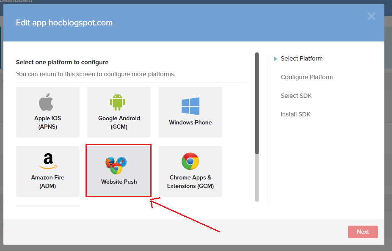Close the Edit app dialog
The width and height of the screenshot is (392, 251).
(371, 16)
